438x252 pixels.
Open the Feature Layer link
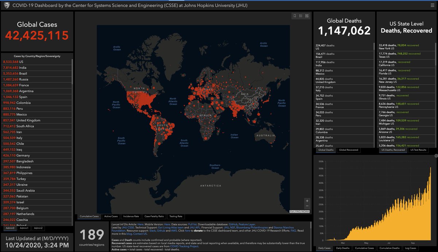[247, 224]
